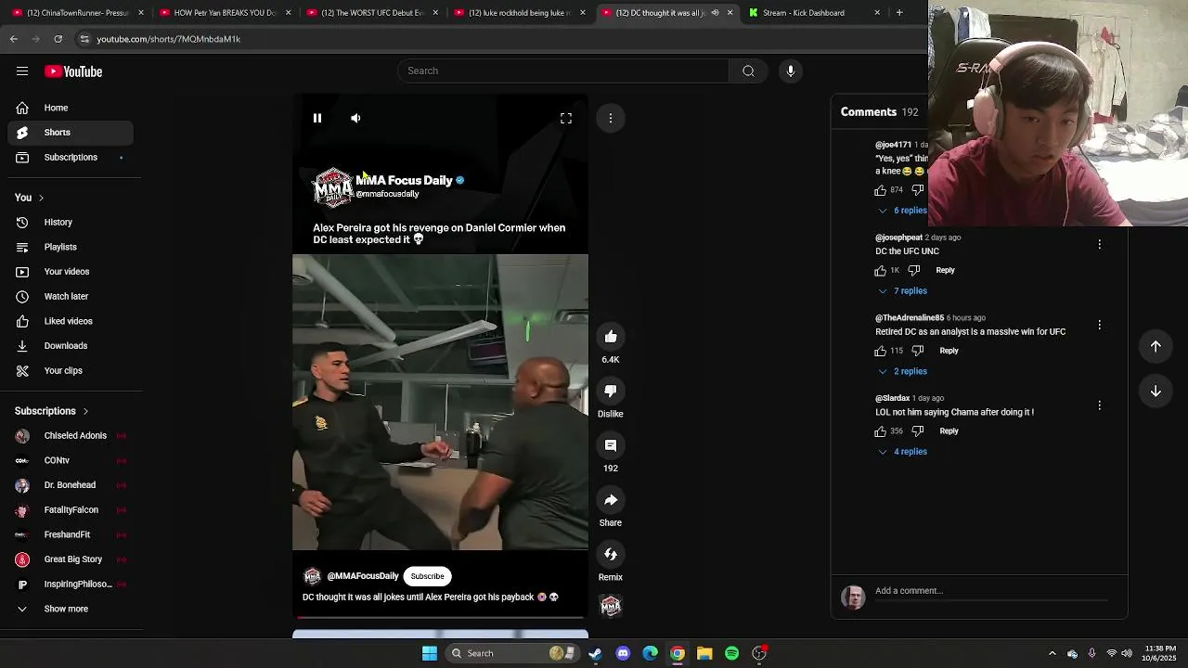
Task: Open History page
Action: pyautogui.click(x=71, y=223)
